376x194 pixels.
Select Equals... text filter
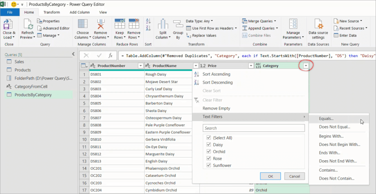pyautogui.click(x=326, y=118)
